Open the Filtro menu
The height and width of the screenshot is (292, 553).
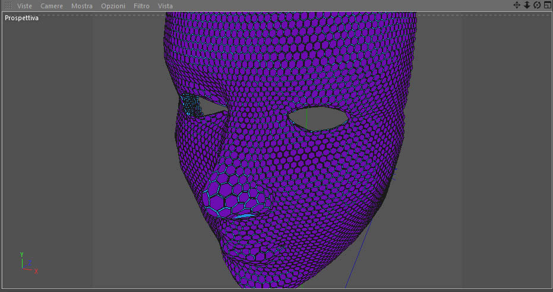[141, 6]
